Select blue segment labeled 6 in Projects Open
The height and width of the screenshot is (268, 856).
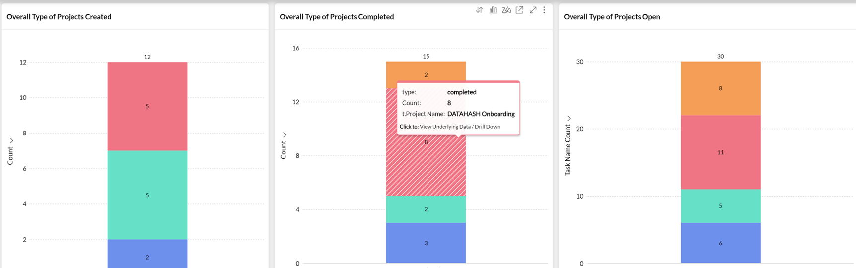(x=720, y=243)
